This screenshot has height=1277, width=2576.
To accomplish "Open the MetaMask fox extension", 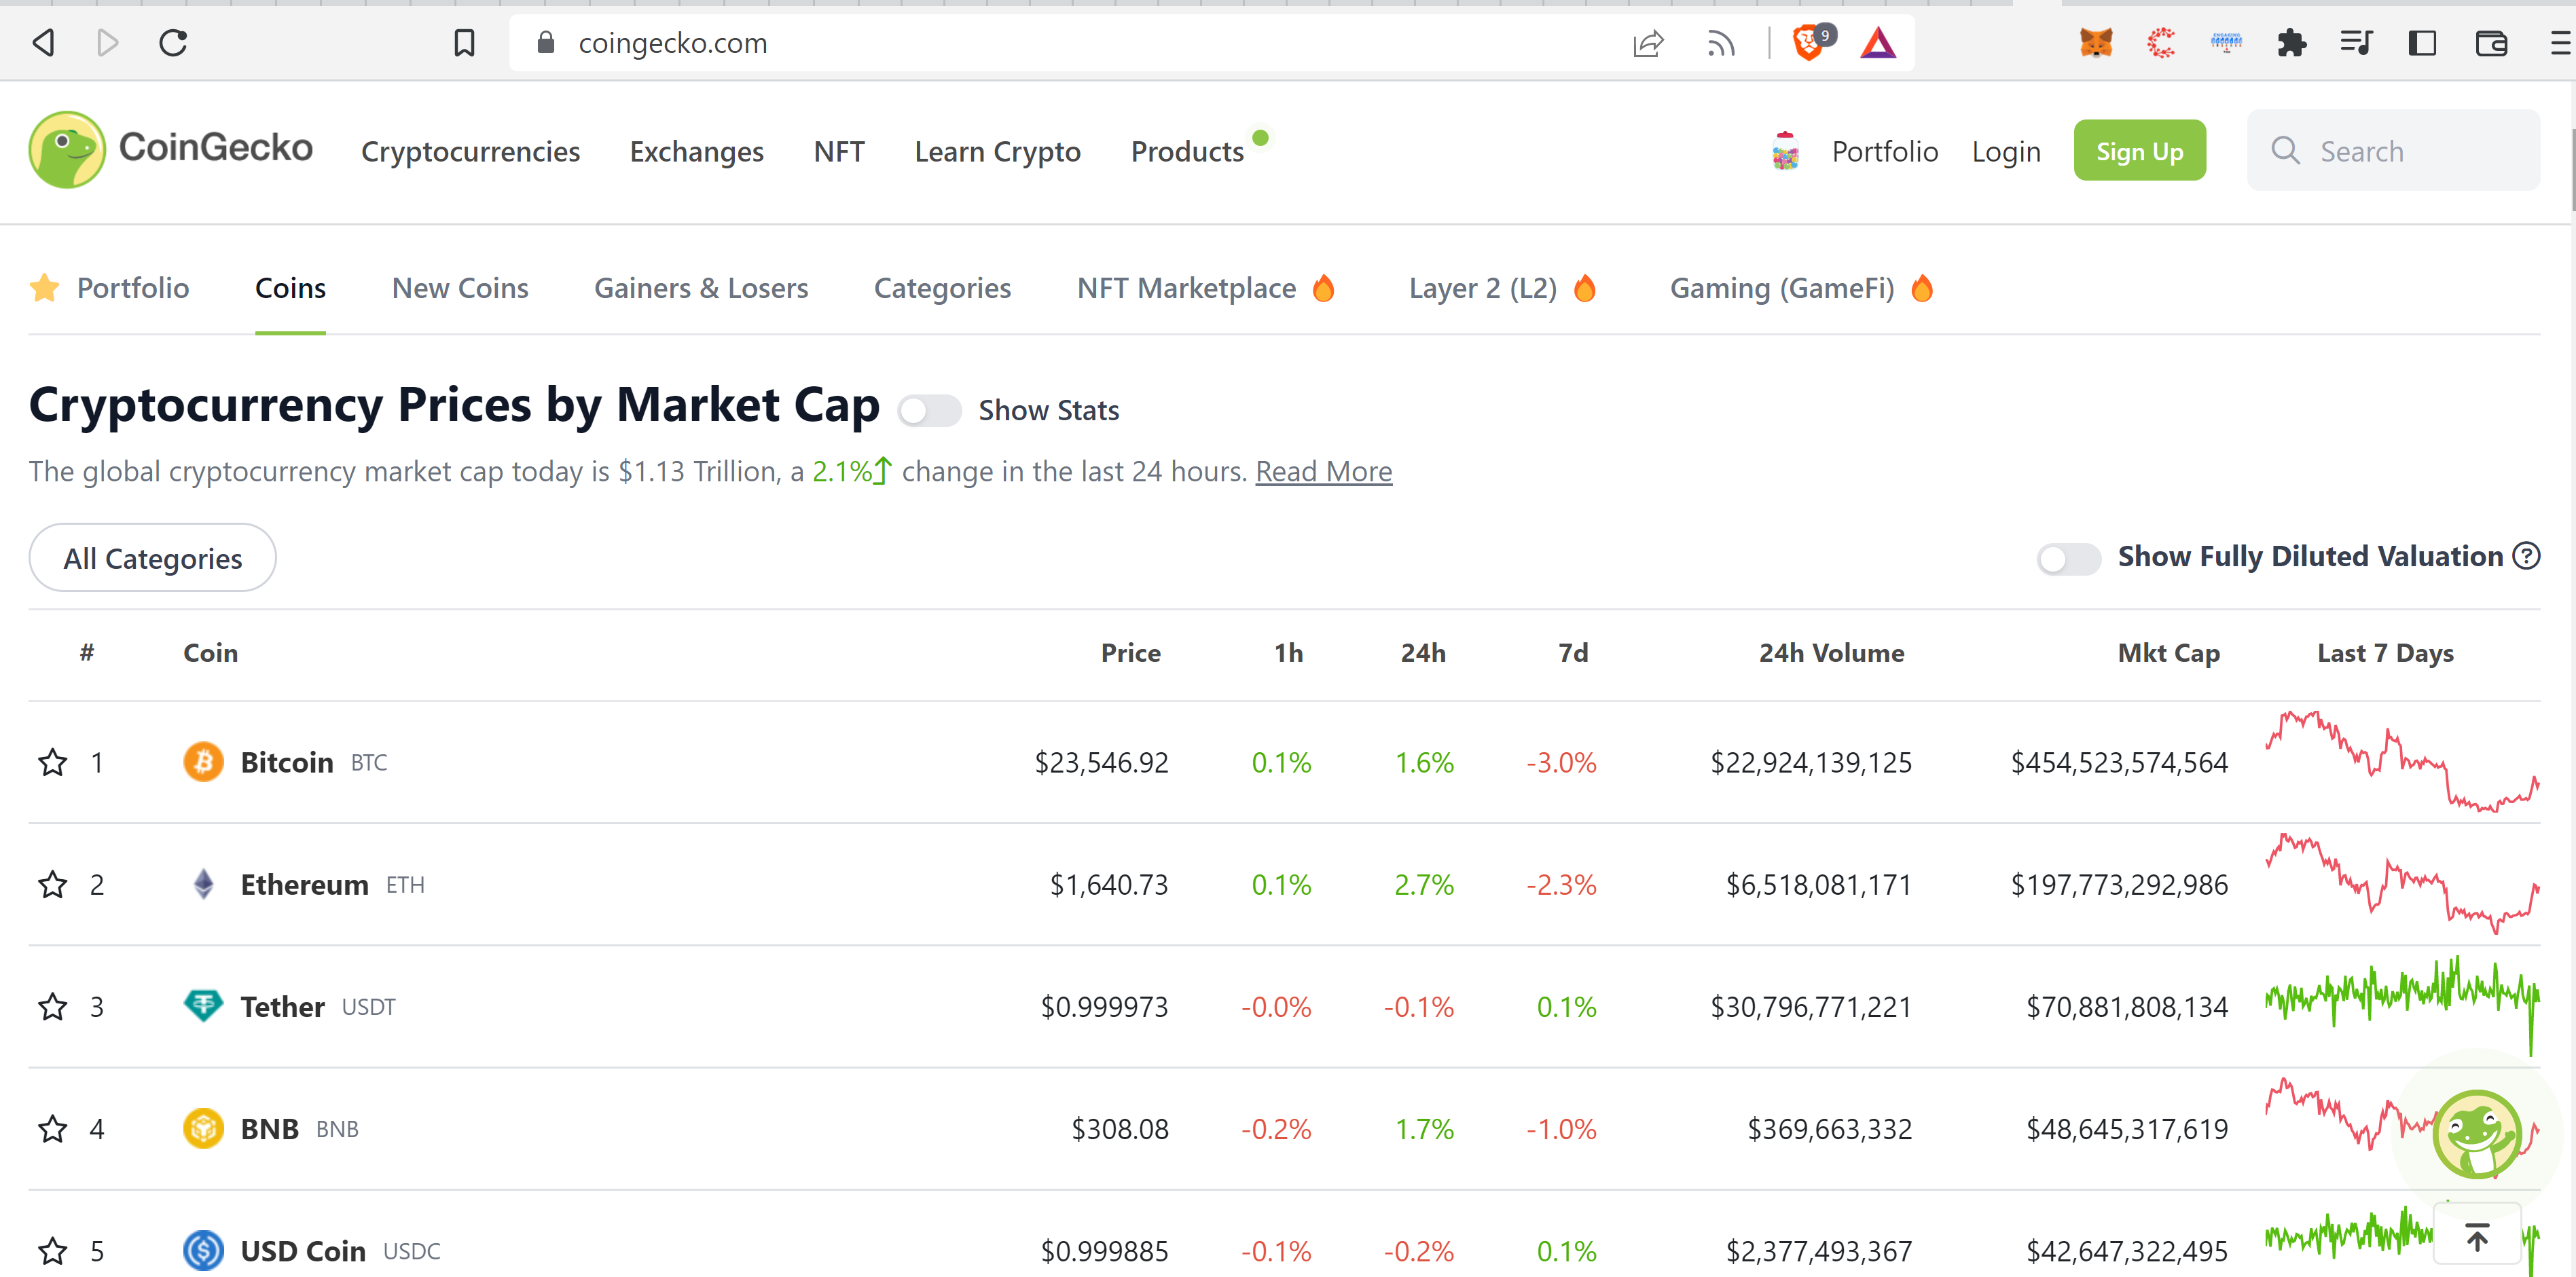I will pyautogui.click(x=2096, y=43).
